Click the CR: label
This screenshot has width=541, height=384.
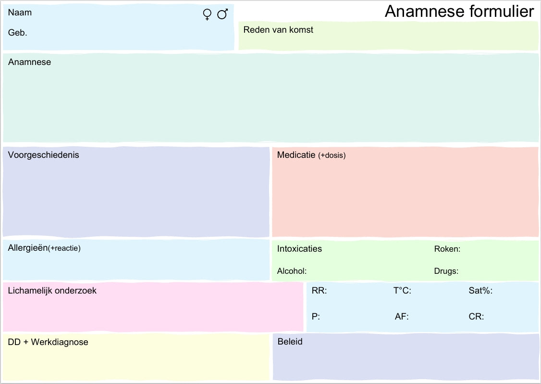(x=476, y=317)
